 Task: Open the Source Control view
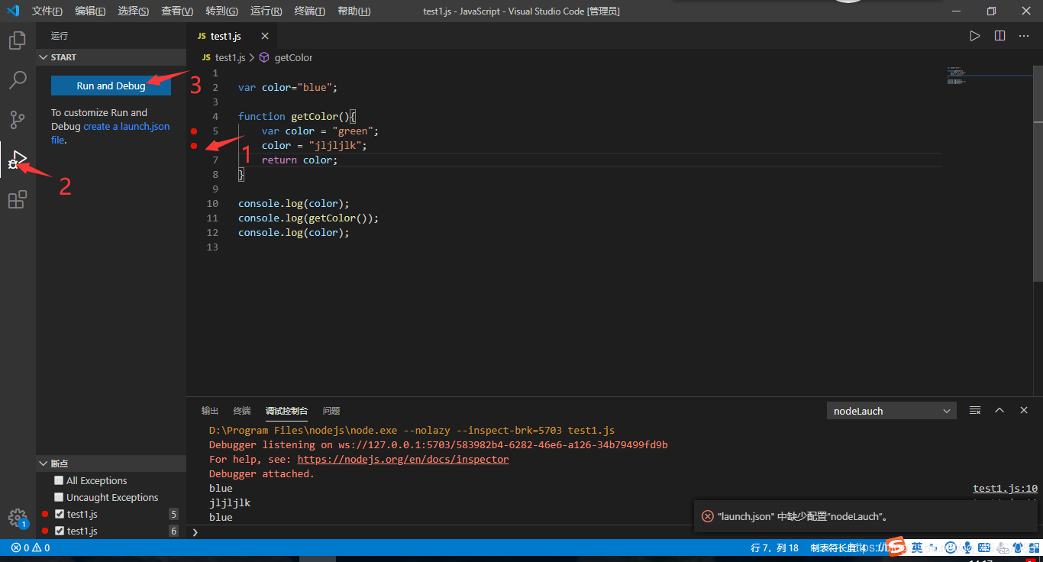click(x=18, y=119)
